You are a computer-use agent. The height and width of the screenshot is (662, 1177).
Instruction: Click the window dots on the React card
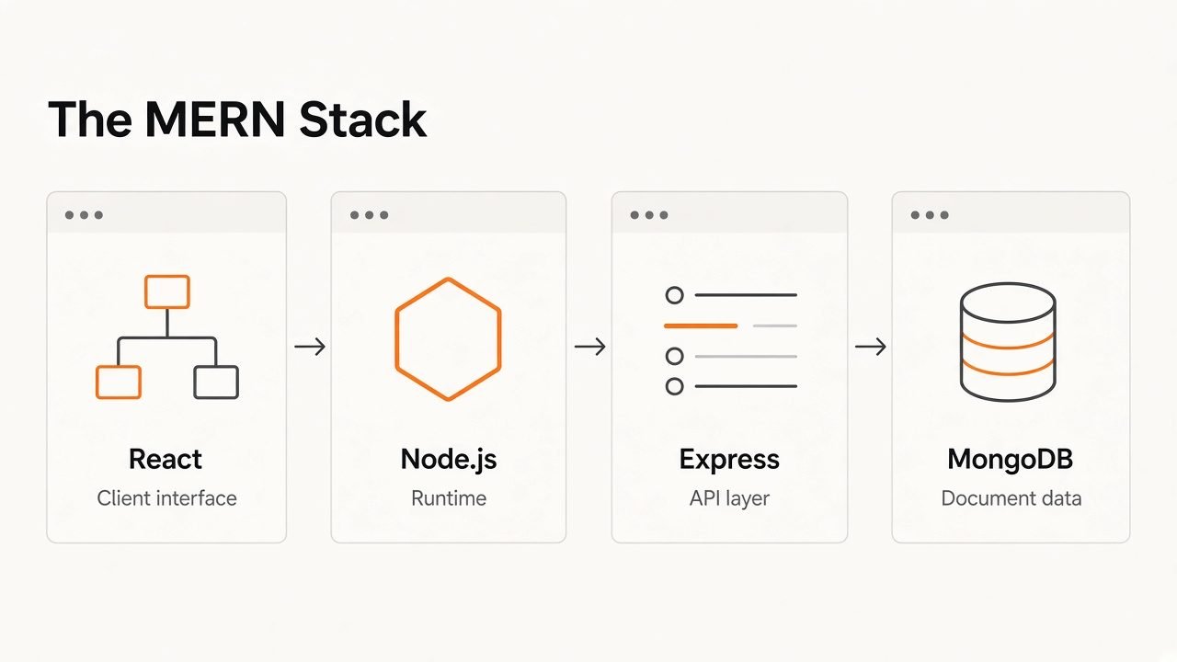pos(84,215)
